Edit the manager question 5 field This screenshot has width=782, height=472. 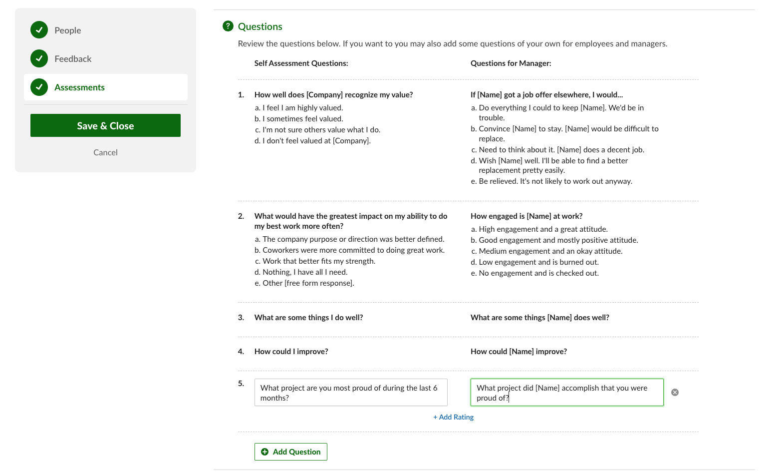[566, 393]
